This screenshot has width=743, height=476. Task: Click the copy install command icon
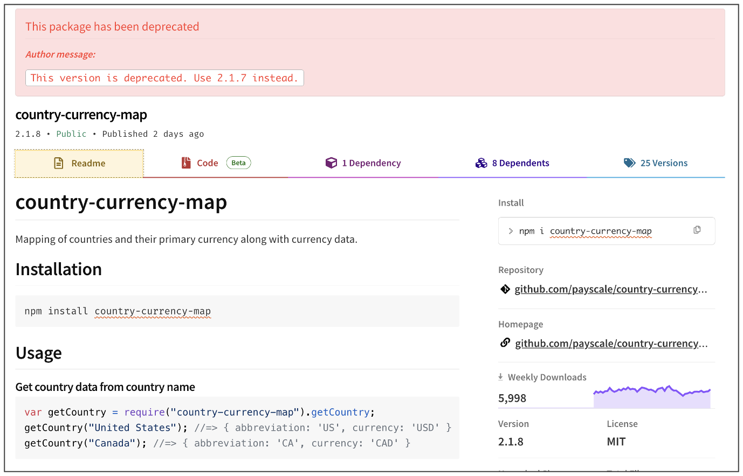[697, 230]
